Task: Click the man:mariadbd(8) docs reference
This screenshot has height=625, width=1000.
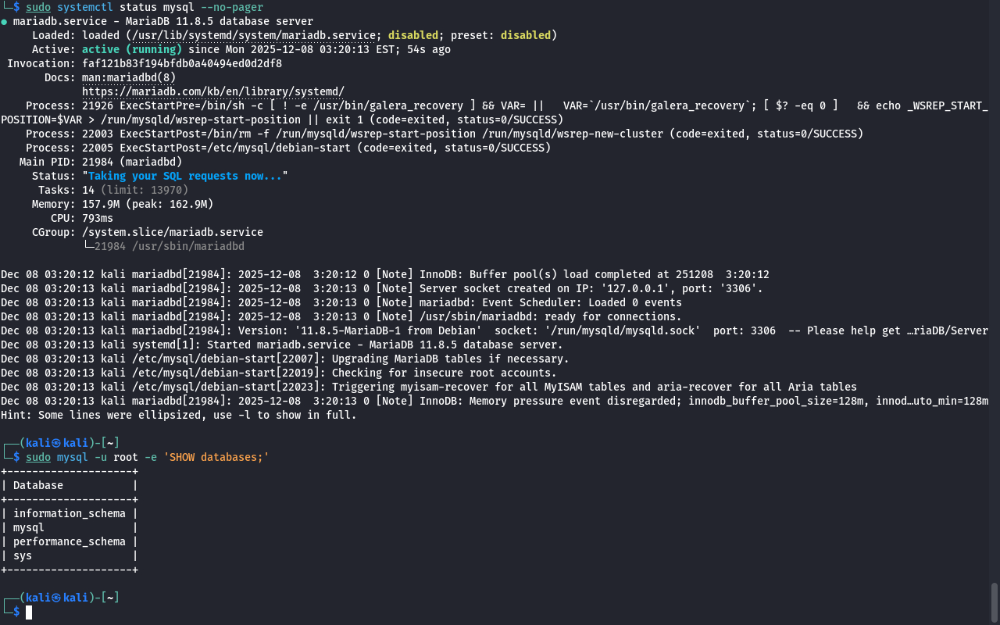Action: (129, 77)
